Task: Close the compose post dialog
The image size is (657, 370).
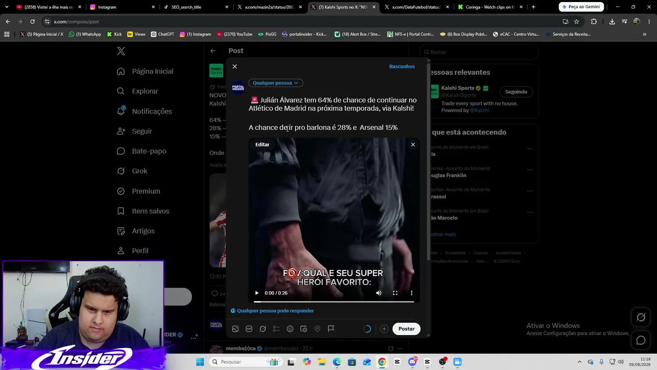Action: tap(235, 66)
